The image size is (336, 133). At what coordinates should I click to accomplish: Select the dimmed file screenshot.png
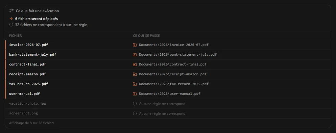[x=23, y=113]
